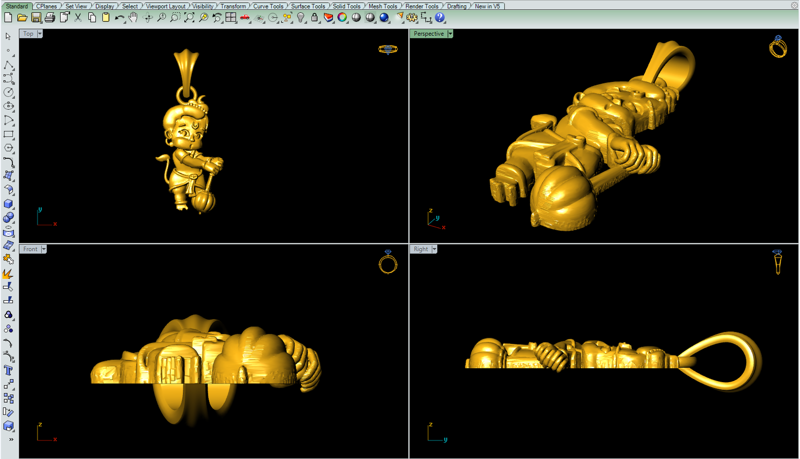Select the Polyline tool in the sidebar
Viewport: 800px width, 459px height.
8,65
